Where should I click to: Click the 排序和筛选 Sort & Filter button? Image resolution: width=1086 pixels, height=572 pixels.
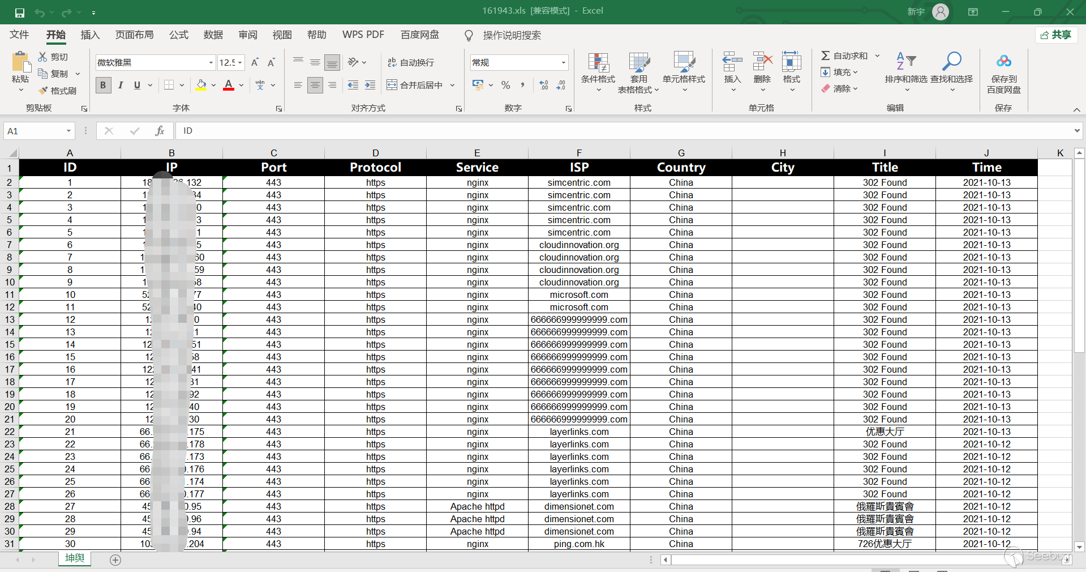click(906, 72)
